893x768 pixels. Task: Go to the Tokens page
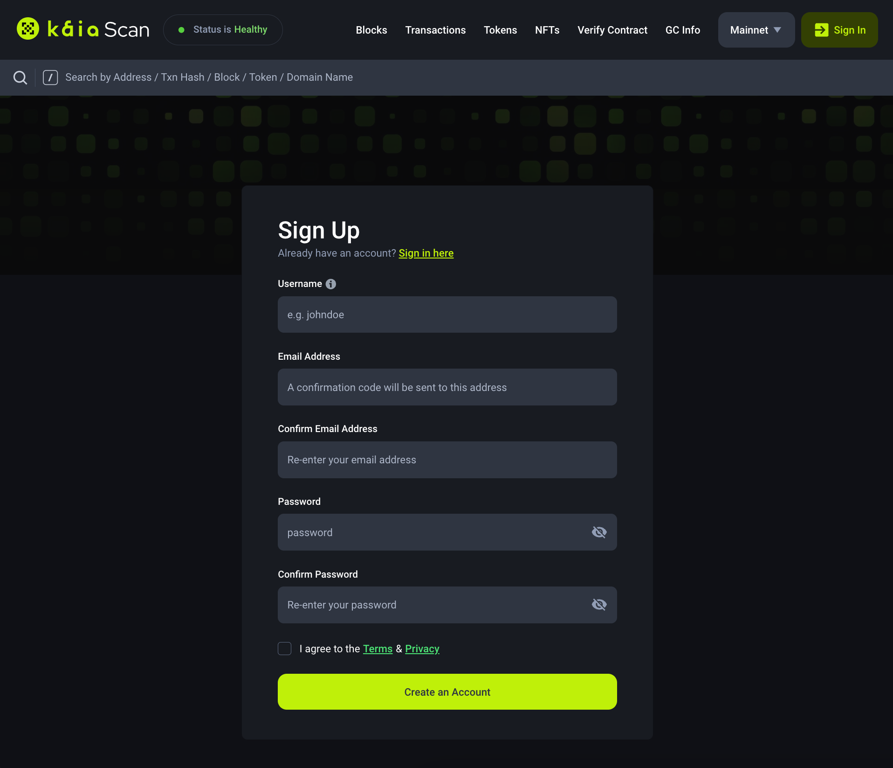pyautogui.click(x=500, y=30)
